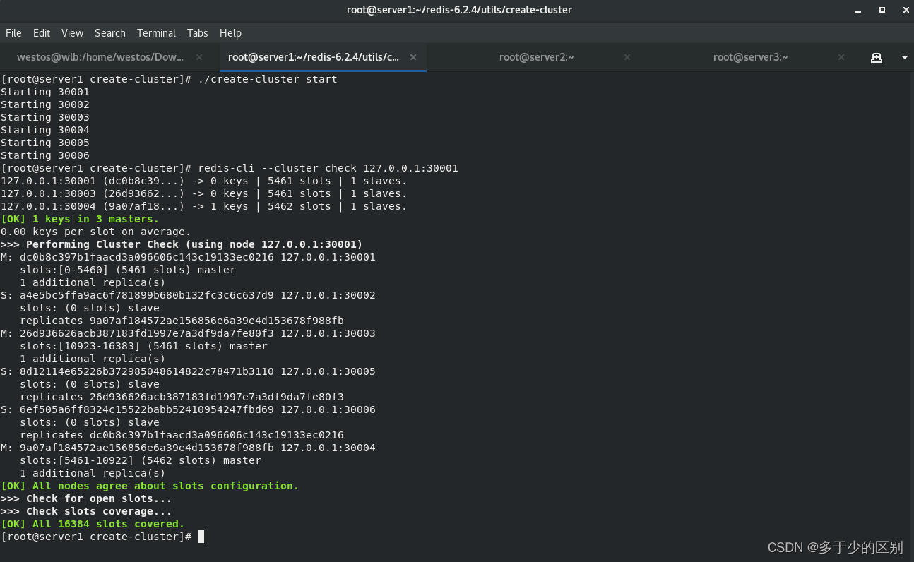Open the Edit menu
Viewport: 914px width, 562px height.
pos(42,33)
